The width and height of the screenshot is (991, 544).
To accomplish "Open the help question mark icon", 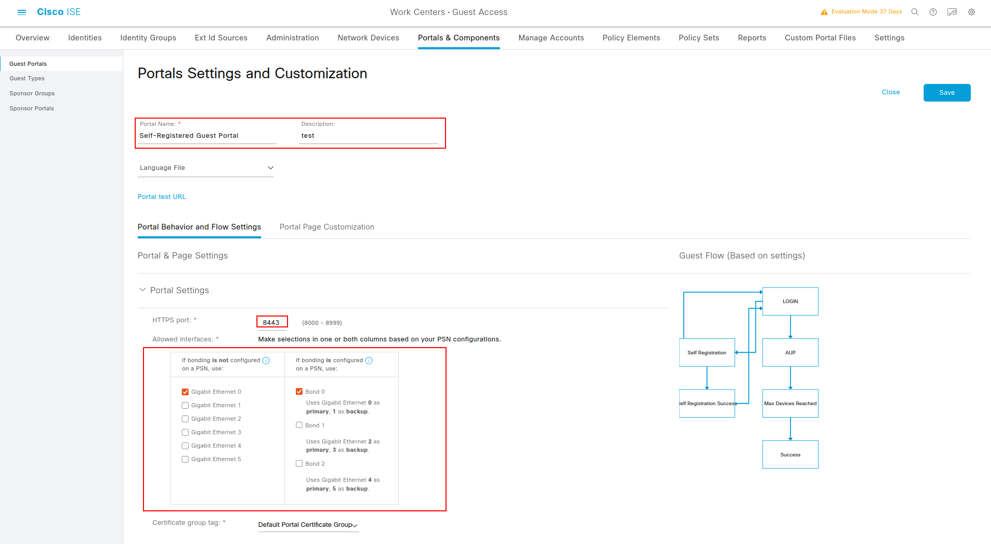I will point(933,12).
